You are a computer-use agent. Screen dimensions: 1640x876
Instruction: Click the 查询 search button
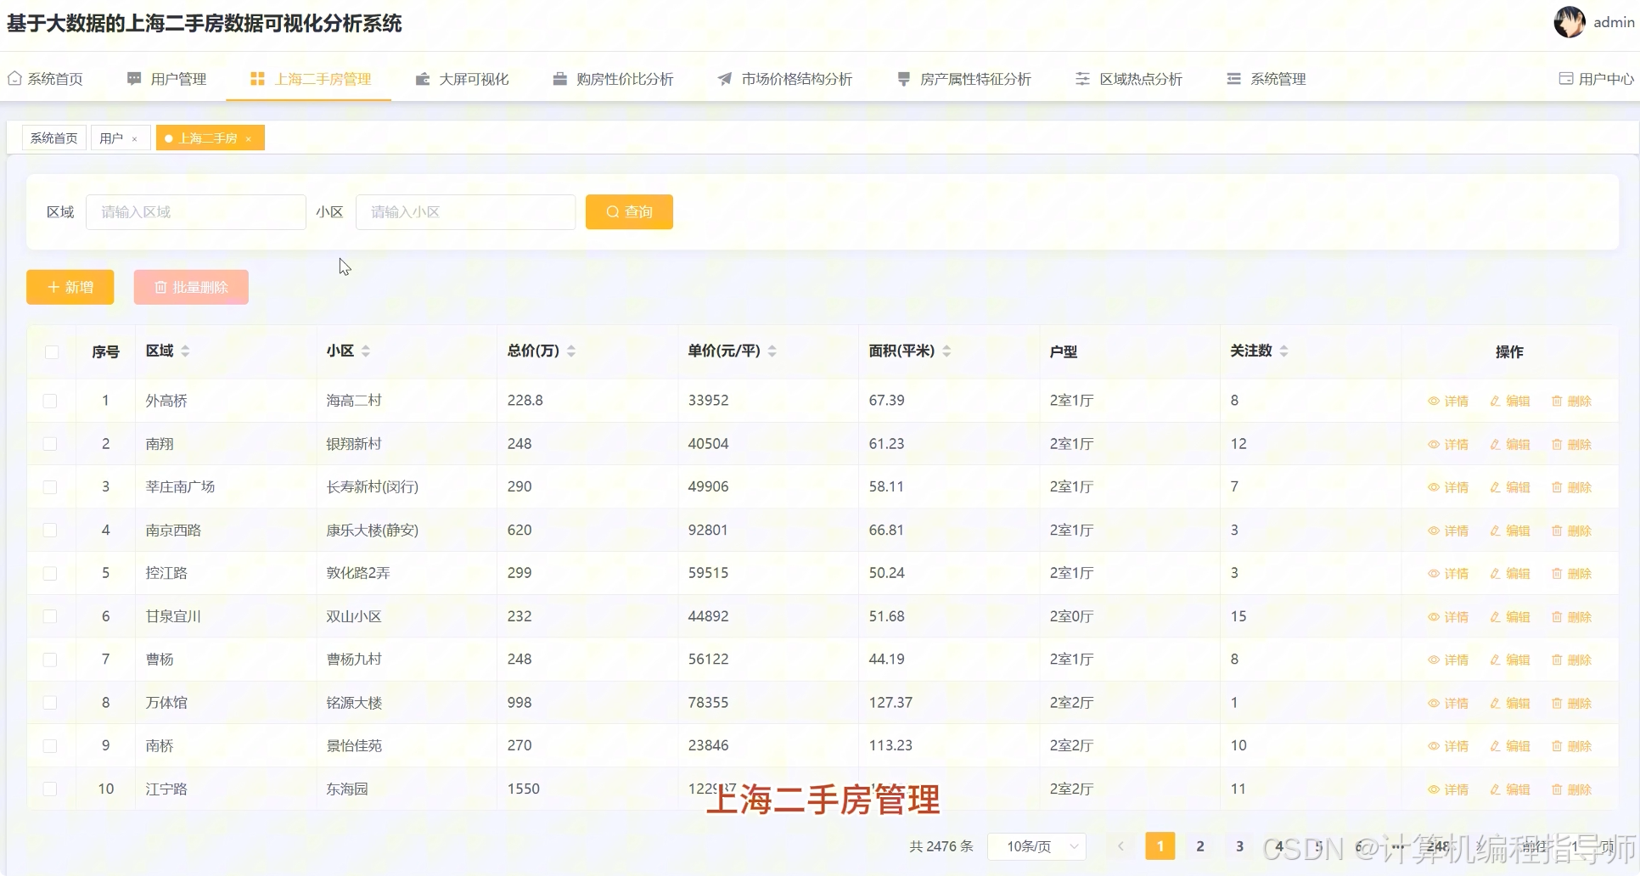pyautogui.click(x=628, y=211)
